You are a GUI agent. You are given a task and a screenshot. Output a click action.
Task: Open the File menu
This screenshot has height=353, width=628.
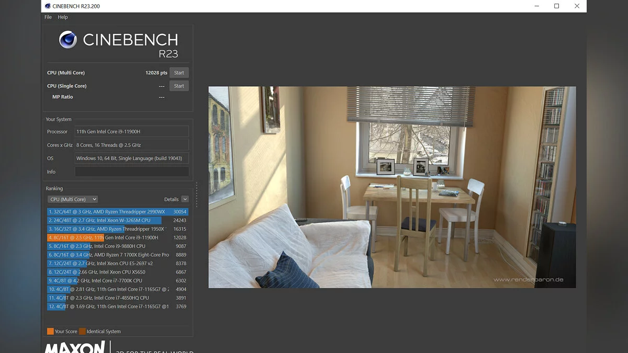48,17
